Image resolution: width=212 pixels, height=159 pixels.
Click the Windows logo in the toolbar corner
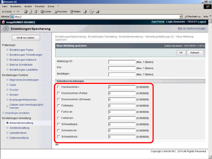click(x=208, y=6)
